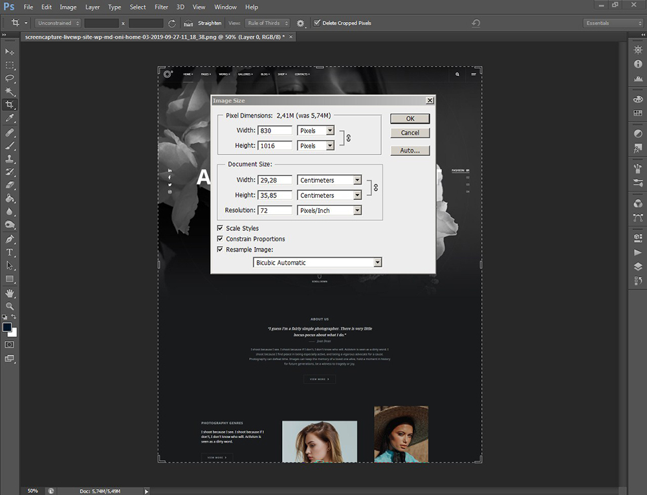The height and width of the screenshot is (495, 647).
Task: Select the Move tool
Action: pyautogui.click(x=9, y=52)
